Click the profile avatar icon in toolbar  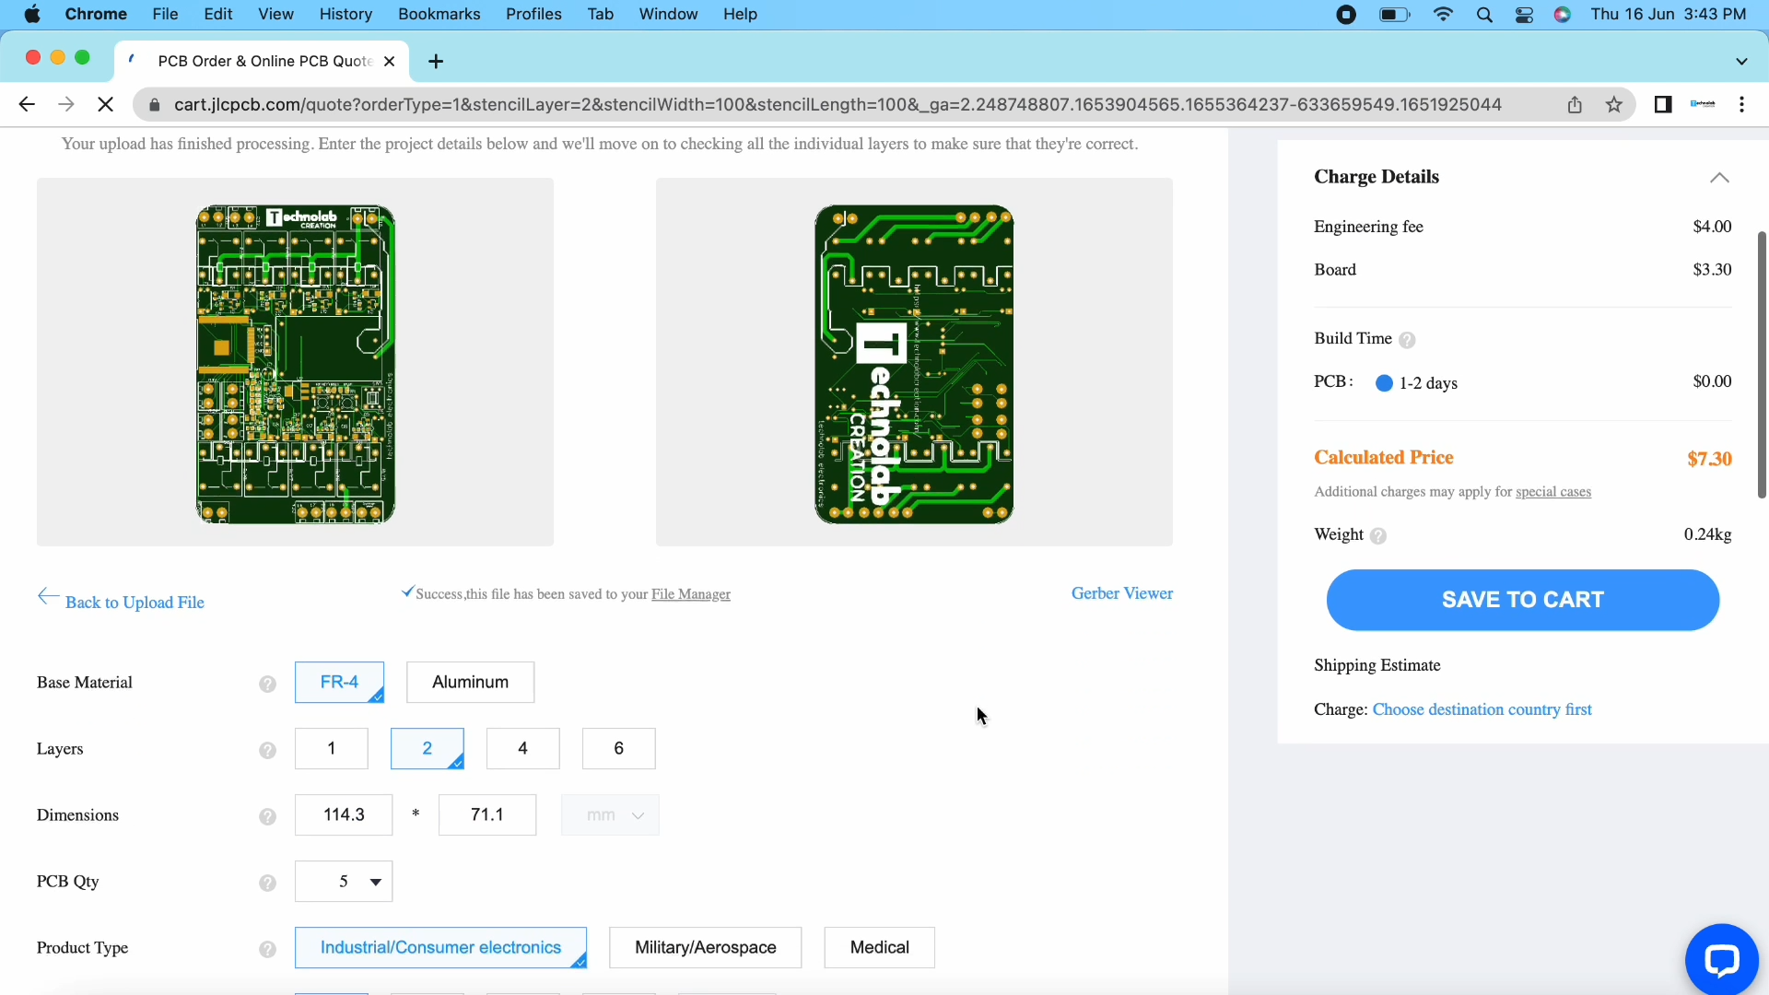[1703, 104]
